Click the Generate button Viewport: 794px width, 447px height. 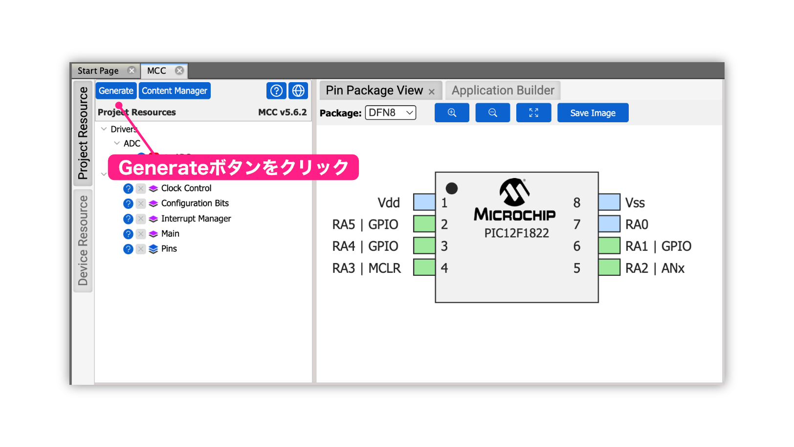point(116,91)
